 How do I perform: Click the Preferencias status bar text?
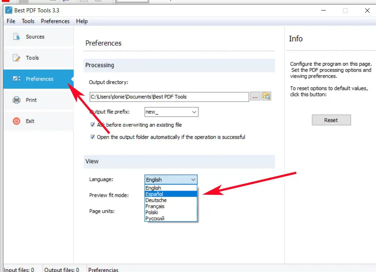click(x=103, y=270)
